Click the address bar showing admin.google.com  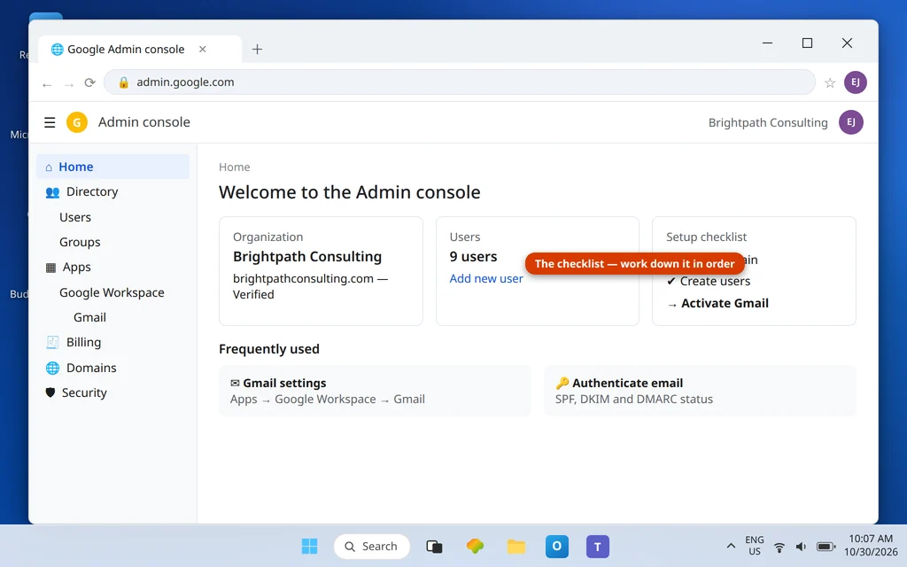pyautogui.click(x=460, y=82)
